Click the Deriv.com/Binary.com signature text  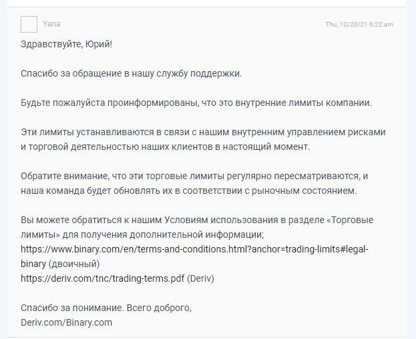66,322
